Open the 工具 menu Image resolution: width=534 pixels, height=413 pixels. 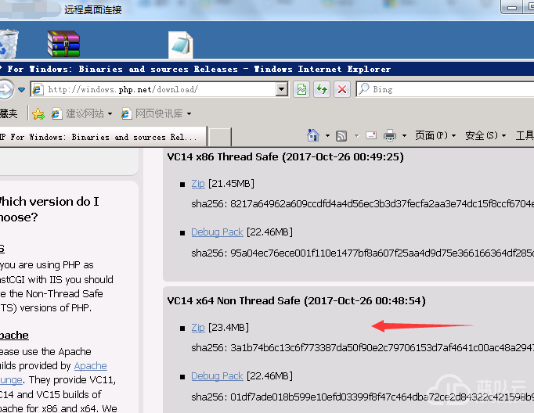(x=525, y=135)
